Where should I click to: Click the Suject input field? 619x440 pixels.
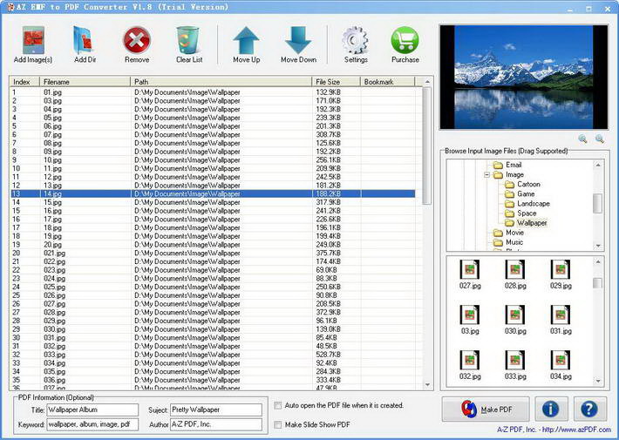pyautogui.click(x=216, y=410)
